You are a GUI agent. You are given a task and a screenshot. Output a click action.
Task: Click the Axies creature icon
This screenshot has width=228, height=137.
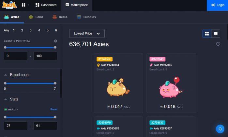point(7,17)
